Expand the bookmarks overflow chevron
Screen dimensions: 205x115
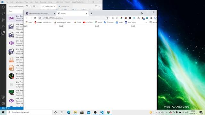146,22
